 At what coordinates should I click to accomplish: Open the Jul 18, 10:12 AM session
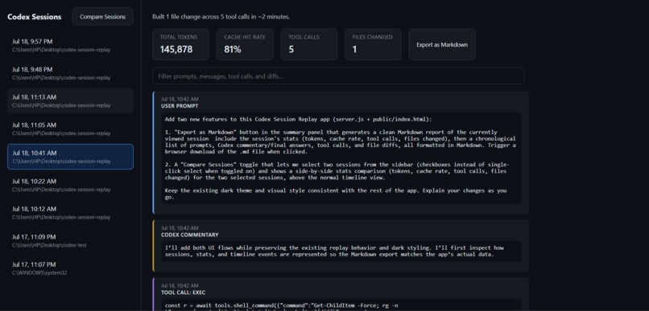pyautogui.click(x=70, y=213)
